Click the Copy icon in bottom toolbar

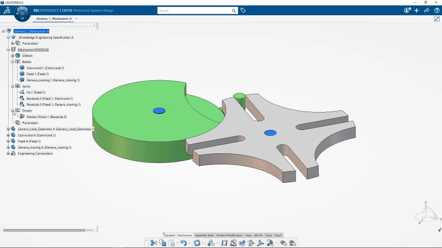point(163,242)
